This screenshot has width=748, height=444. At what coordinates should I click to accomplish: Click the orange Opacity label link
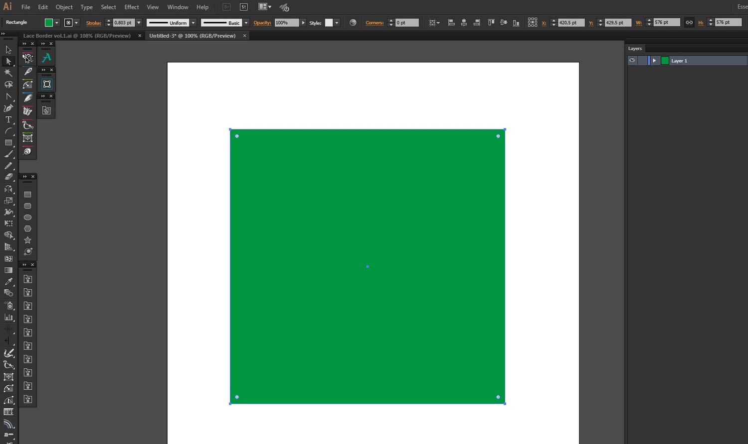click(262, 23)
